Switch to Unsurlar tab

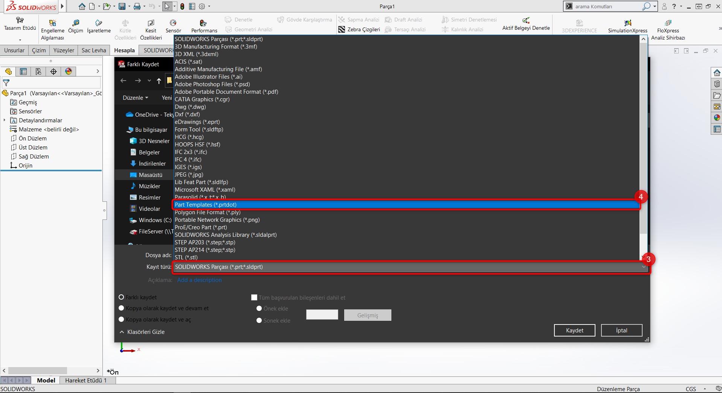coord(14,50)
